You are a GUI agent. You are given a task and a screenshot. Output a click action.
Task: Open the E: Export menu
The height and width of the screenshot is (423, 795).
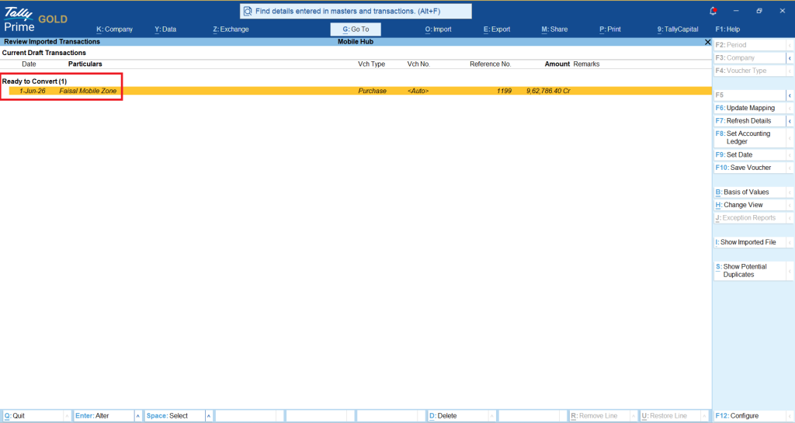497,29
